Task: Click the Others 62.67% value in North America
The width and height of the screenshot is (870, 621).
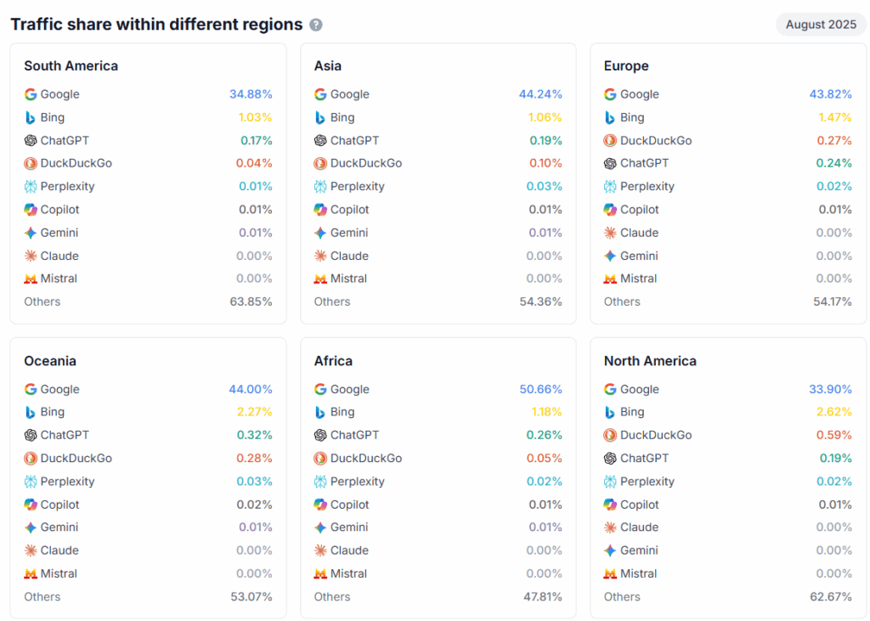Action: 830,596
